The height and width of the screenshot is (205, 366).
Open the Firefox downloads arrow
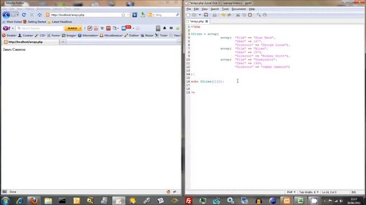pyautogui.click(x=142, y=15)
